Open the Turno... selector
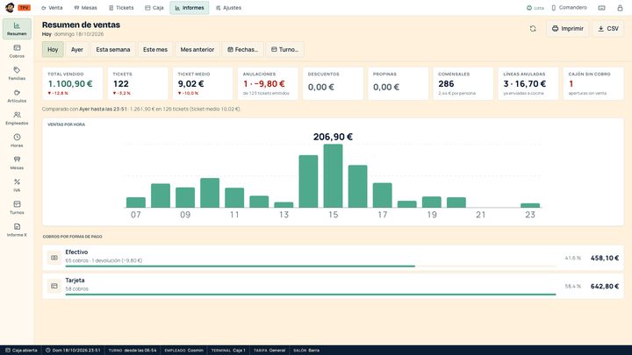632x355 pixels. pos(284,49)
